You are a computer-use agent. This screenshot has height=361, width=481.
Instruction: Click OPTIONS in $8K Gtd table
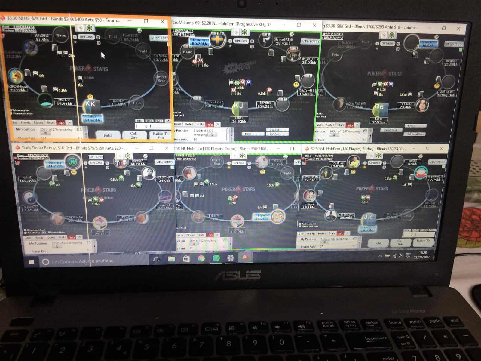pyautogui.click(x=387, y=43)
